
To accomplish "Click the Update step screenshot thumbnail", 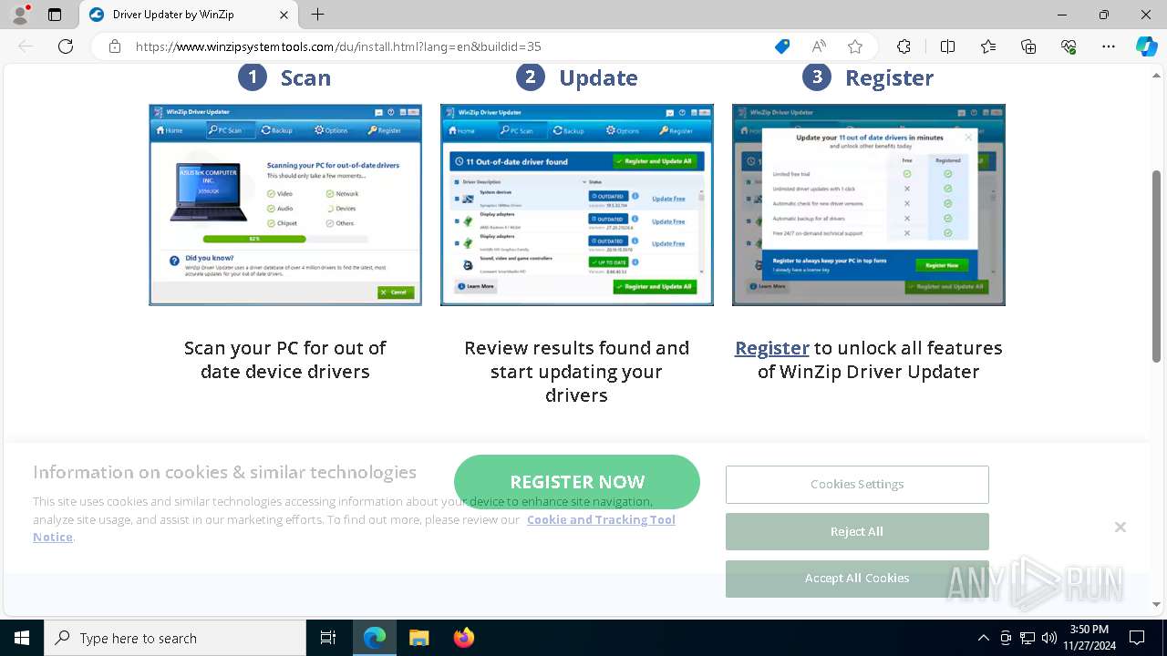I will [x=577, y=204].
